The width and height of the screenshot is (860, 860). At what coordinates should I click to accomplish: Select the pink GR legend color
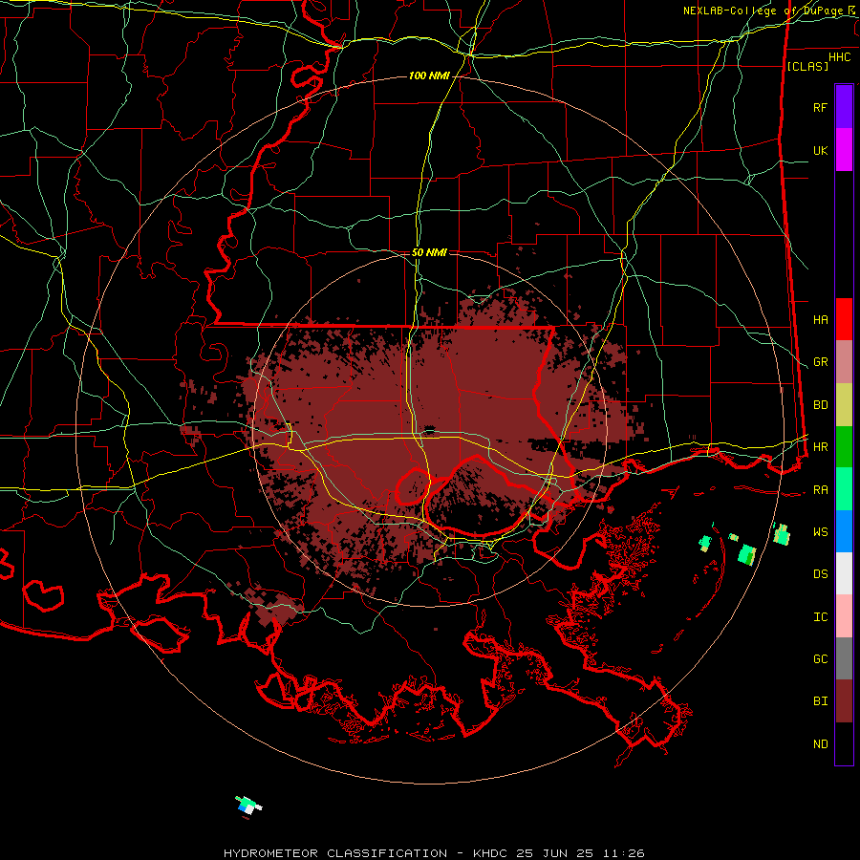(844, 362)
